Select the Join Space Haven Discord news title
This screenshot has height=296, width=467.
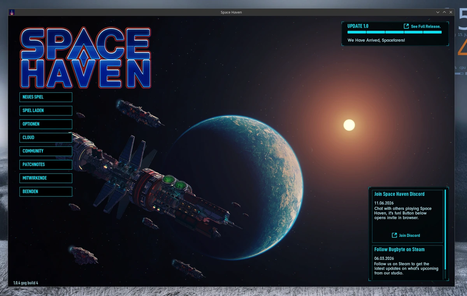coord(399,194)
